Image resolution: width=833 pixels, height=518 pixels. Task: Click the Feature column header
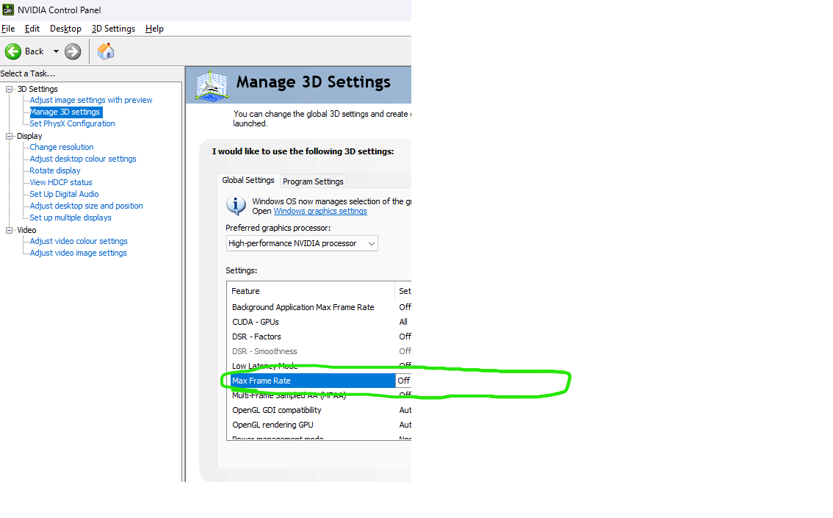pos(311,291)
